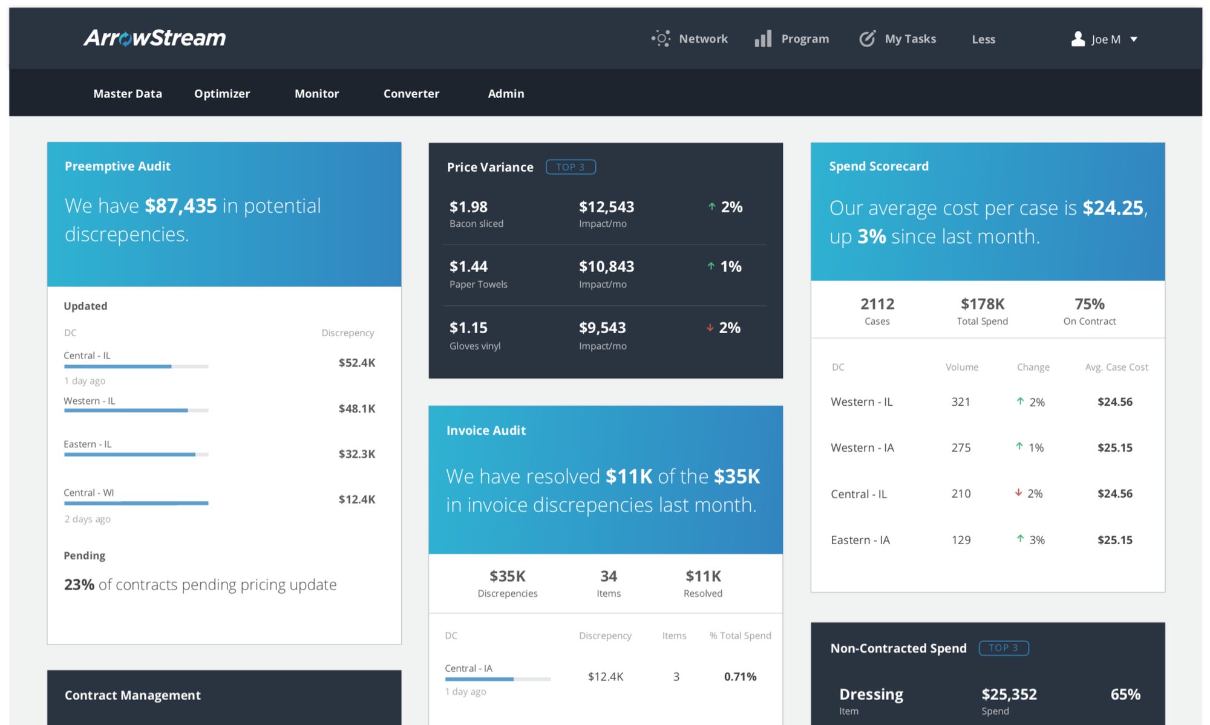Click the green up arrow beside Bacon sliced 2%
Image resolution: width=1210 pixels, height=725 pixels.
pyautogui.click(x=712, y=207)
